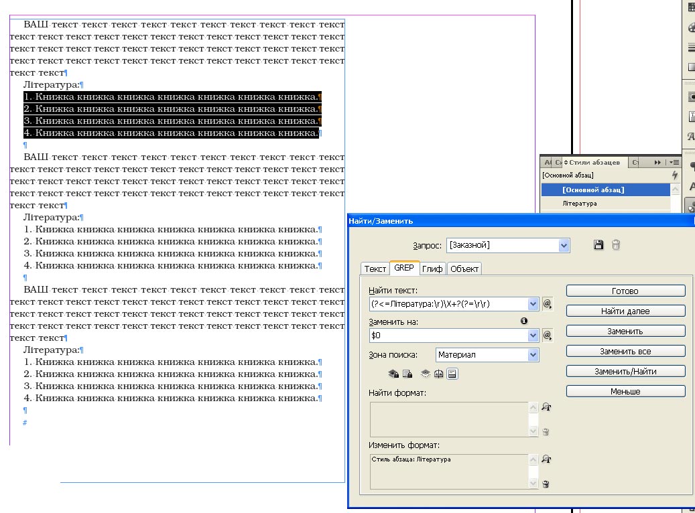
Task: Clear the Изменить формат attributes with trash icon
Action: click(x=546, y=484)
